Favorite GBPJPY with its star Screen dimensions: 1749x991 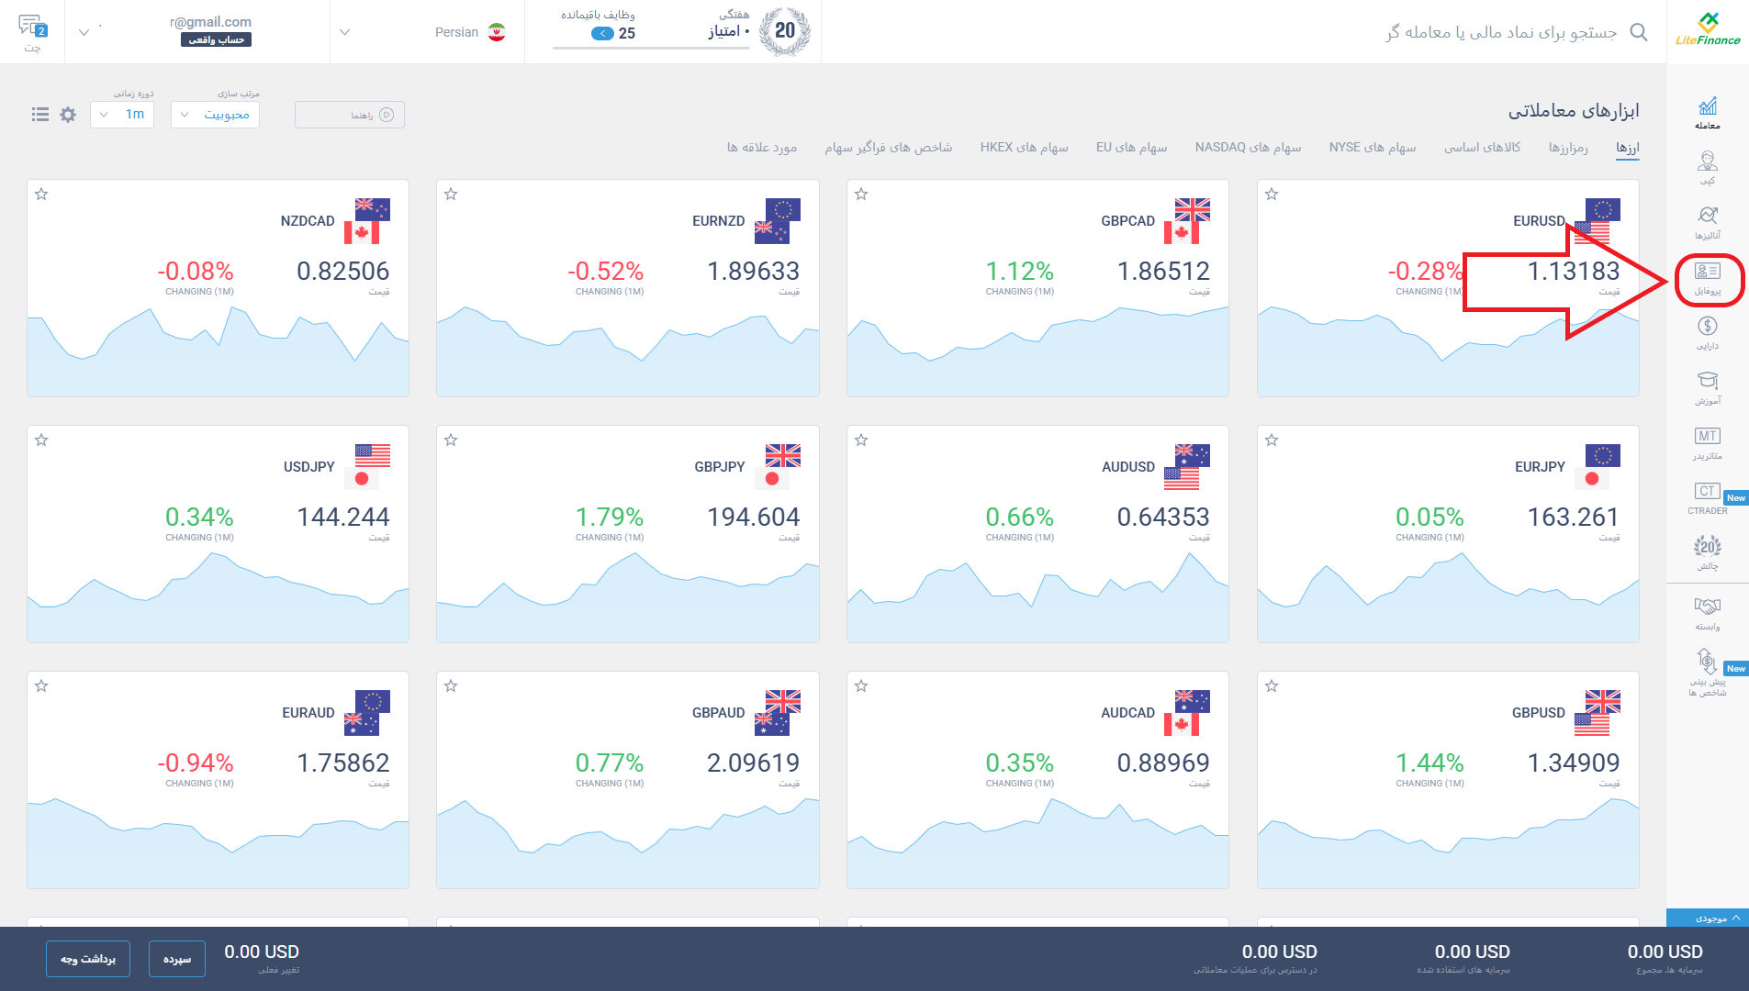pyautogui.click(x=451, y=440)
